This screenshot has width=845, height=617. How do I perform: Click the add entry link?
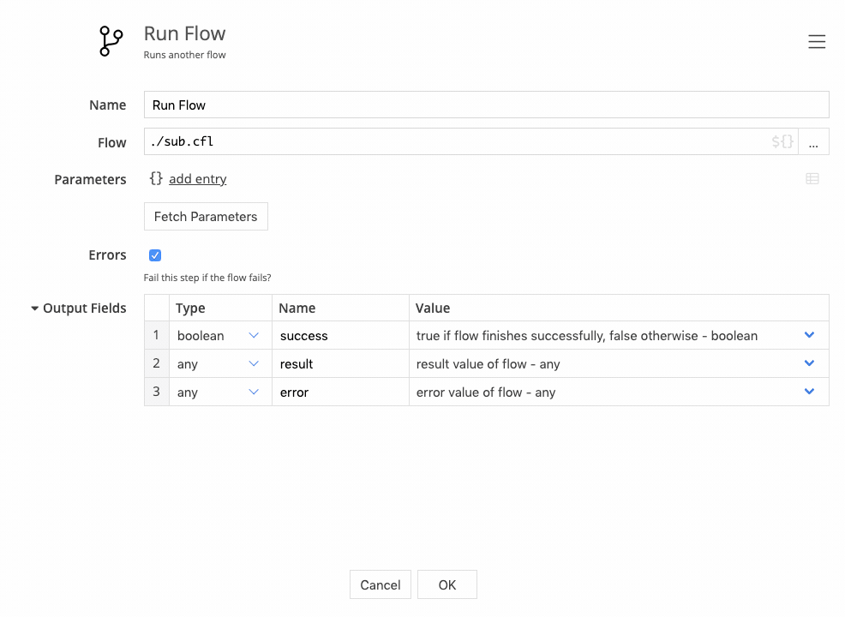[198, 179]
